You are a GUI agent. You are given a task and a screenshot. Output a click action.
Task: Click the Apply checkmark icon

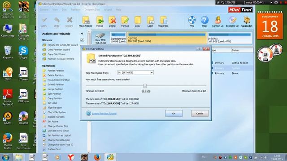[44, 22]
